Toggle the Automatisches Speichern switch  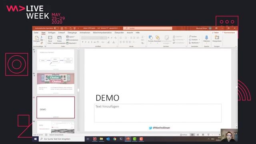[x=56, y=28]
